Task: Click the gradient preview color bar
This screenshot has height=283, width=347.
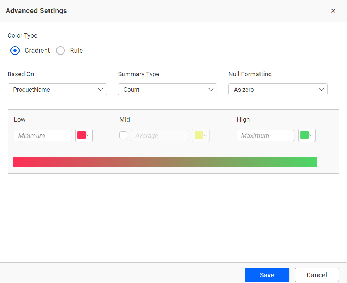Action: coord(165,162)
